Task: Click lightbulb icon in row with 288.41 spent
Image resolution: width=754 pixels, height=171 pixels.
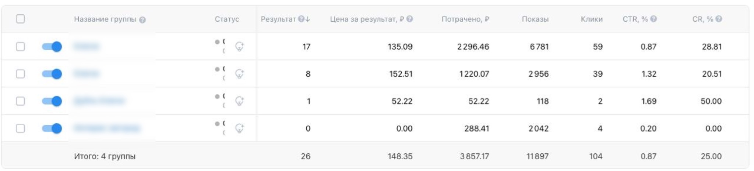Action: click(239, 128)
